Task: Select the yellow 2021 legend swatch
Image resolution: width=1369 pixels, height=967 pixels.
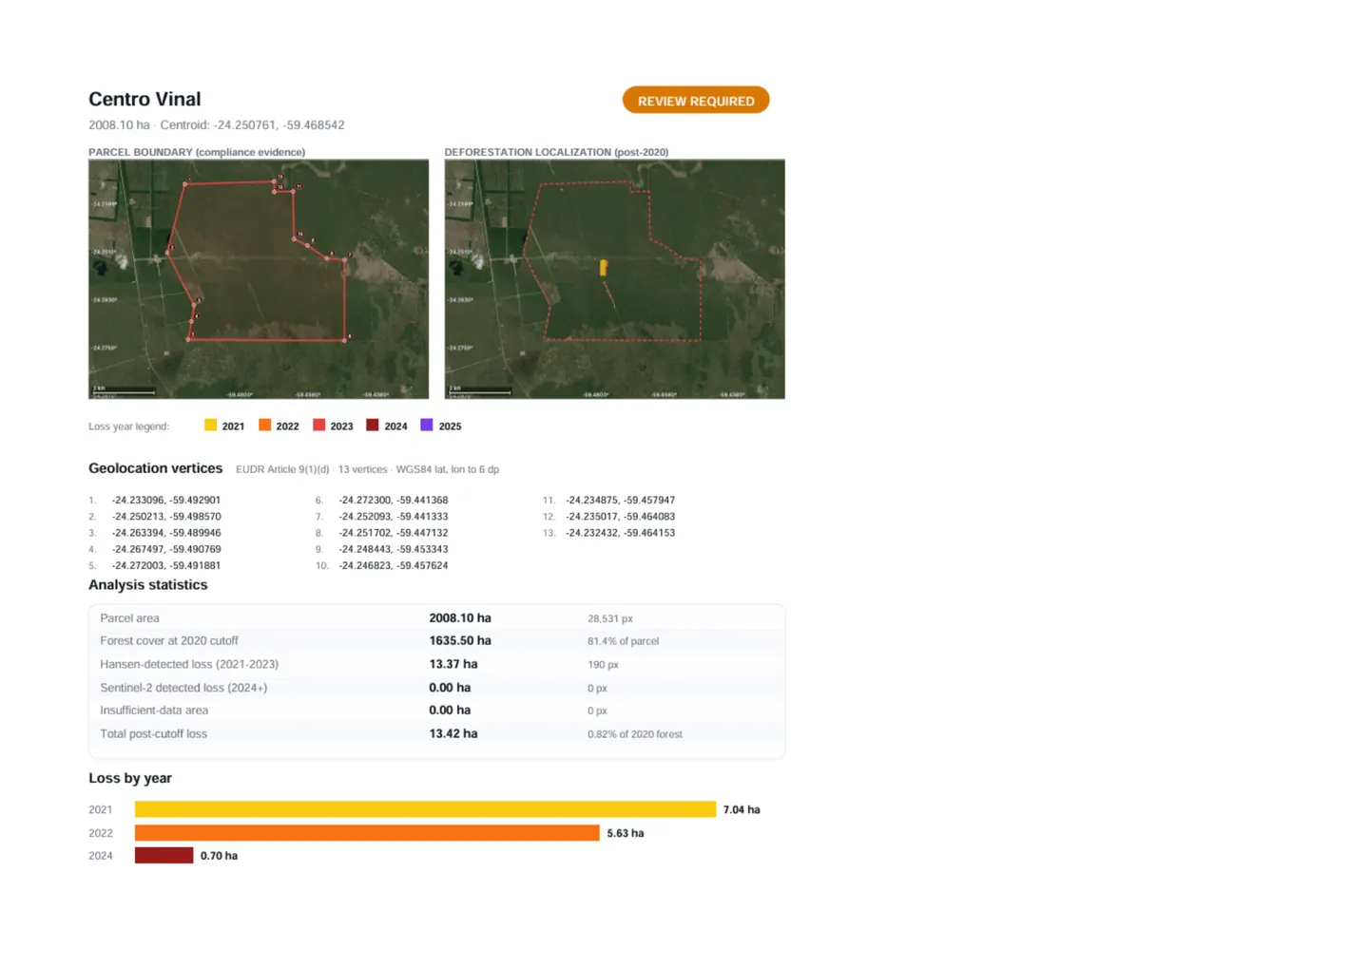Action: pos(210,426)
